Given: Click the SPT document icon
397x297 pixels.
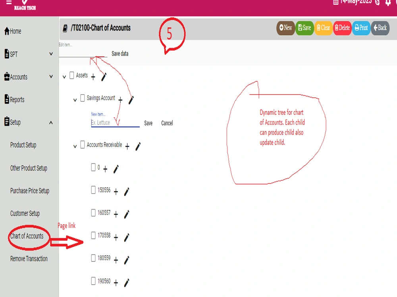Looking at the screenshot, I should click(x=7, y=54).
